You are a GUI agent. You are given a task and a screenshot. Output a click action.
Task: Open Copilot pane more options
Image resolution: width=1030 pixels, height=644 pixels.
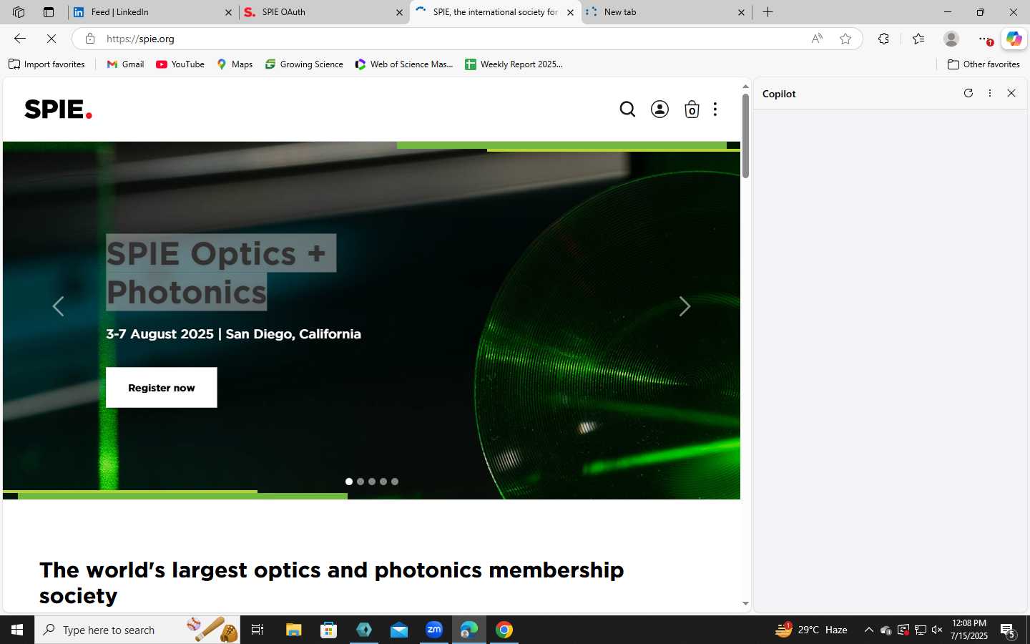coord(990,93)
